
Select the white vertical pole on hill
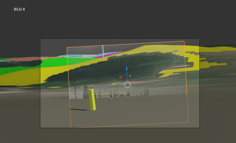[x=103, y=51]
